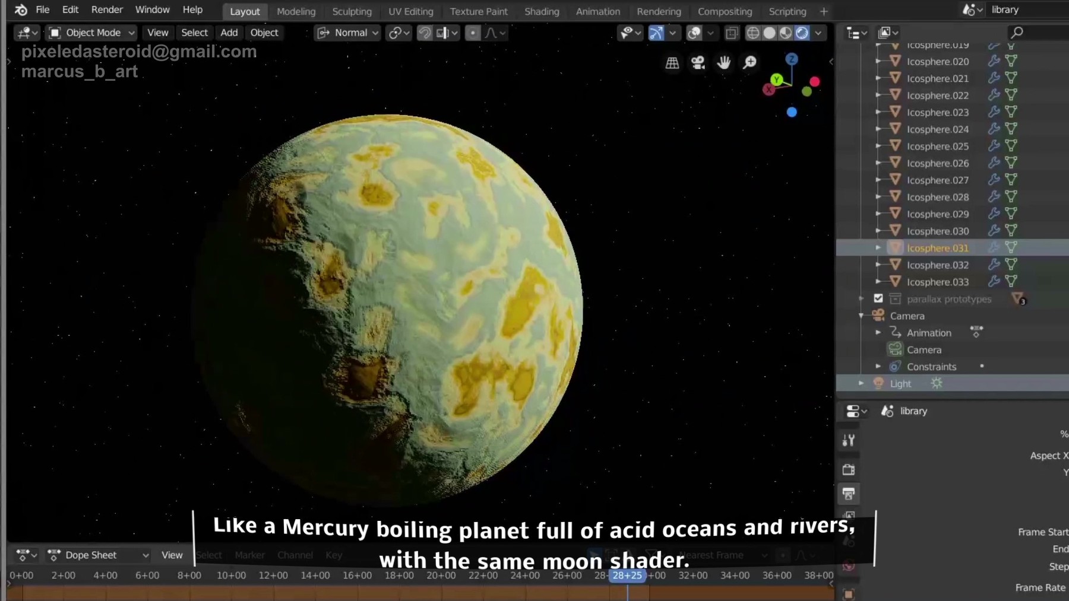
Task: Switch to the Sculpting workspace tab
Action: tap(352, 11)
